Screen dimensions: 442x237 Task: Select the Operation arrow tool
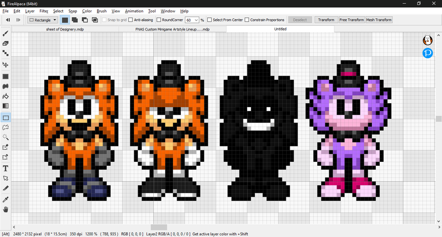[5, 178]
